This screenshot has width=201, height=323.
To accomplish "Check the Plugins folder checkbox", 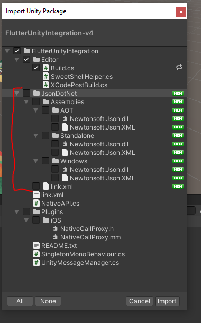I will (26, 211).
